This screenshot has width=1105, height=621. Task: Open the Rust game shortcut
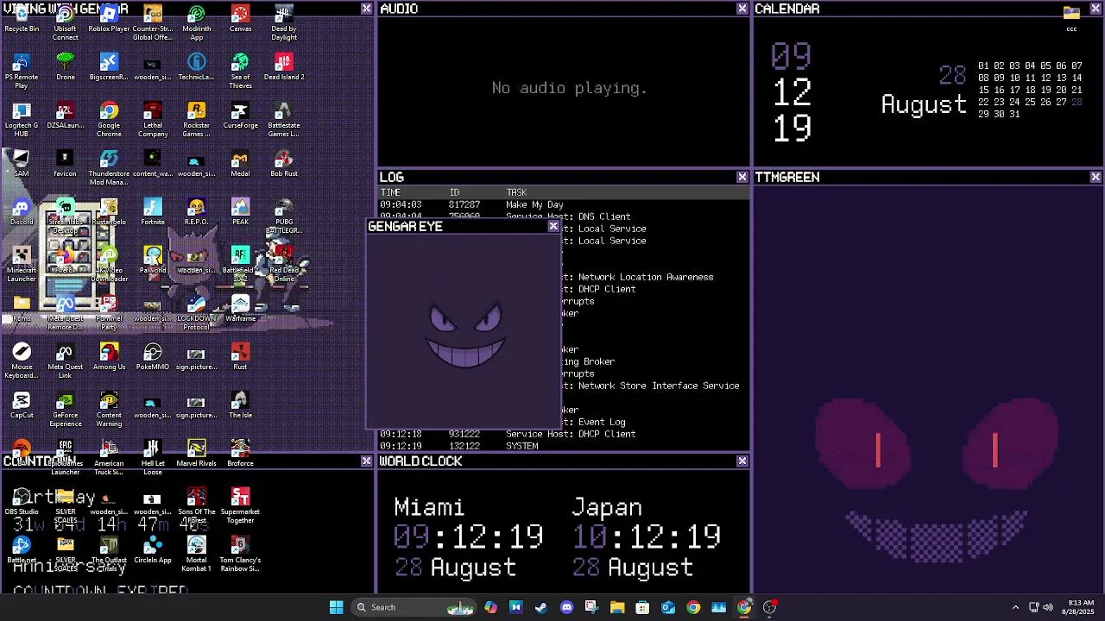[240, 358]
